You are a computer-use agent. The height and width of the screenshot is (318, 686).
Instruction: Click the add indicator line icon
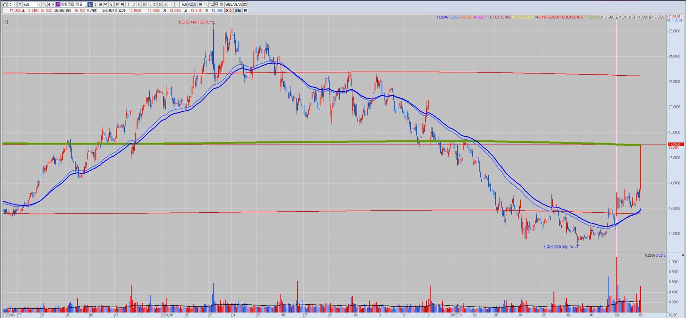[211, 4]
